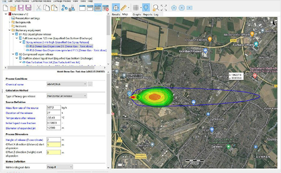Select the first window layout icon
The height and width of the screenshot is (173, 281).
82,8
